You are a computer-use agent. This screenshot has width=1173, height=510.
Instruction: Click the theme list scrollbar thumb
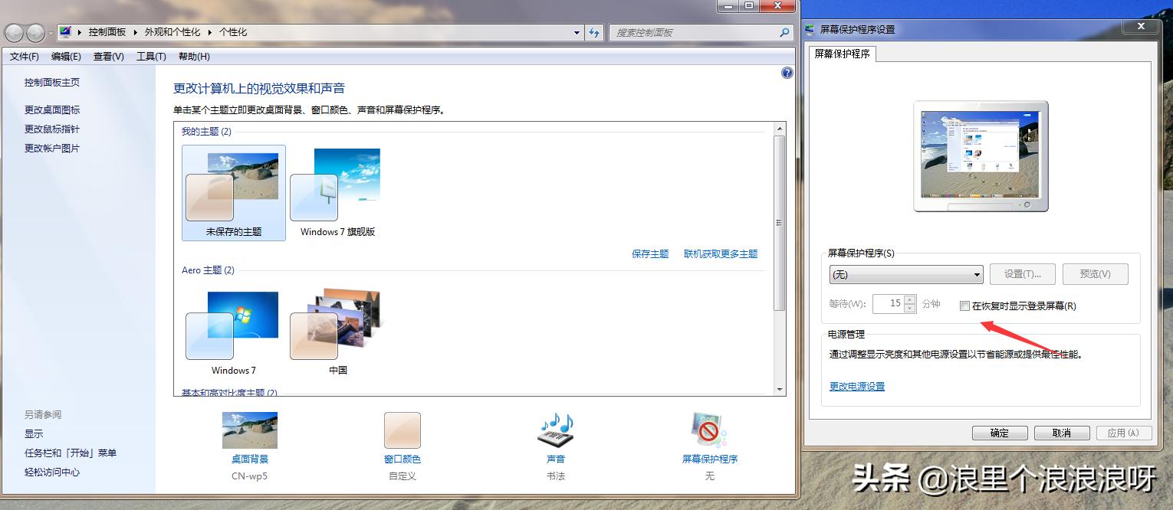(780, 223)
